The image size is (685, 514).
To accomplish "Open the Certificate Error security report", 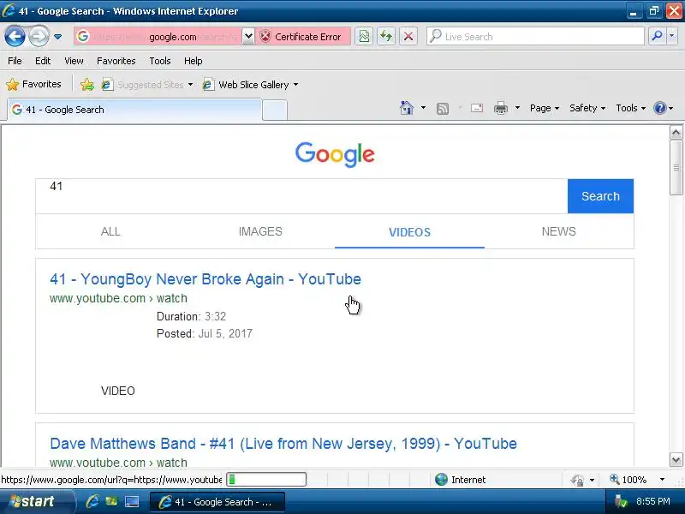I will [x=302, y=37].
